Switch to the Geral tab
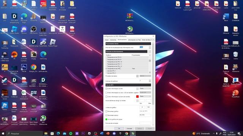 tap(107, 40)
